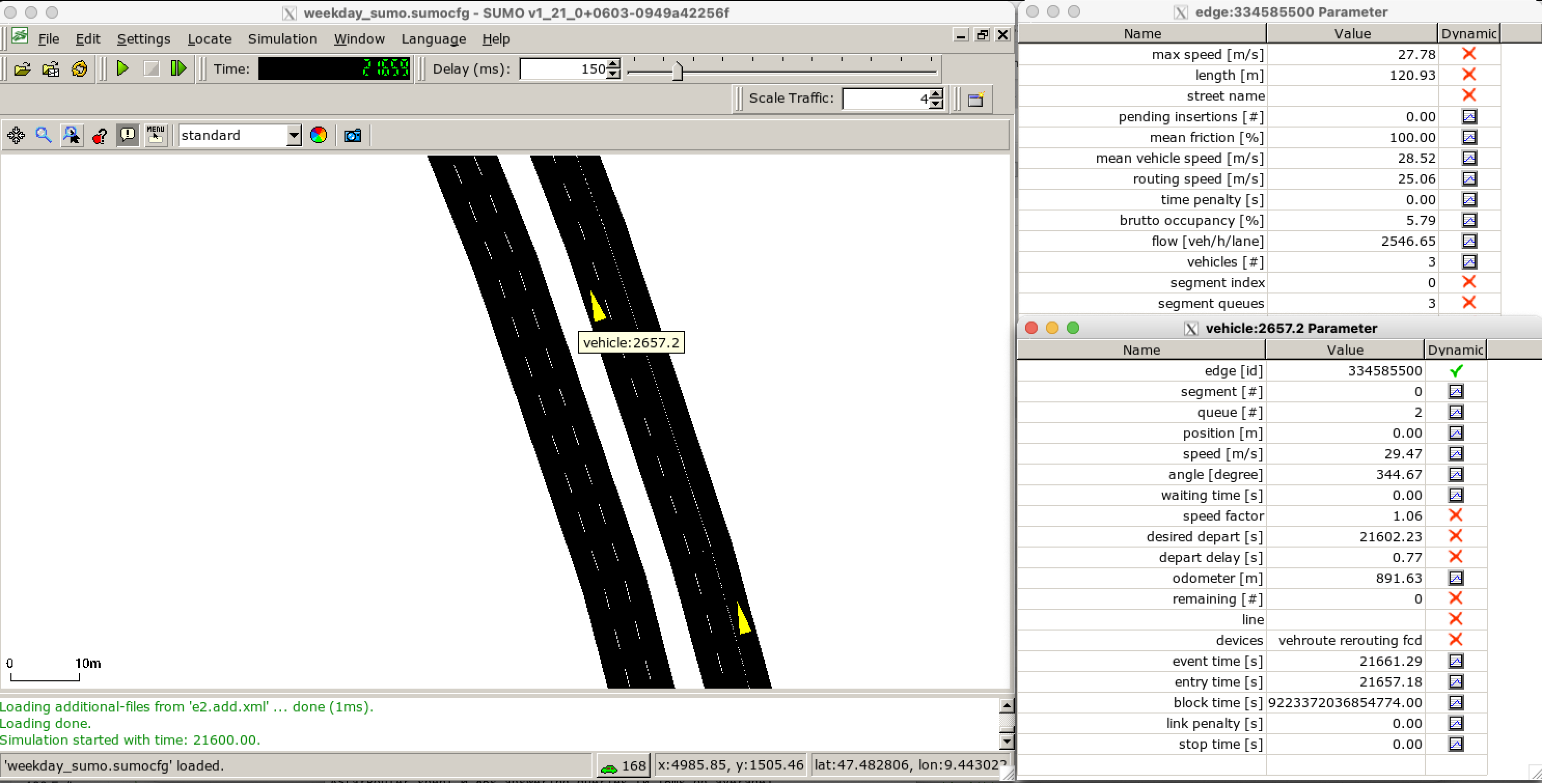Track pending insertions chart in edge window
The width and height of the screenshot is (1542, 783).
click(x=1469, y=117)
